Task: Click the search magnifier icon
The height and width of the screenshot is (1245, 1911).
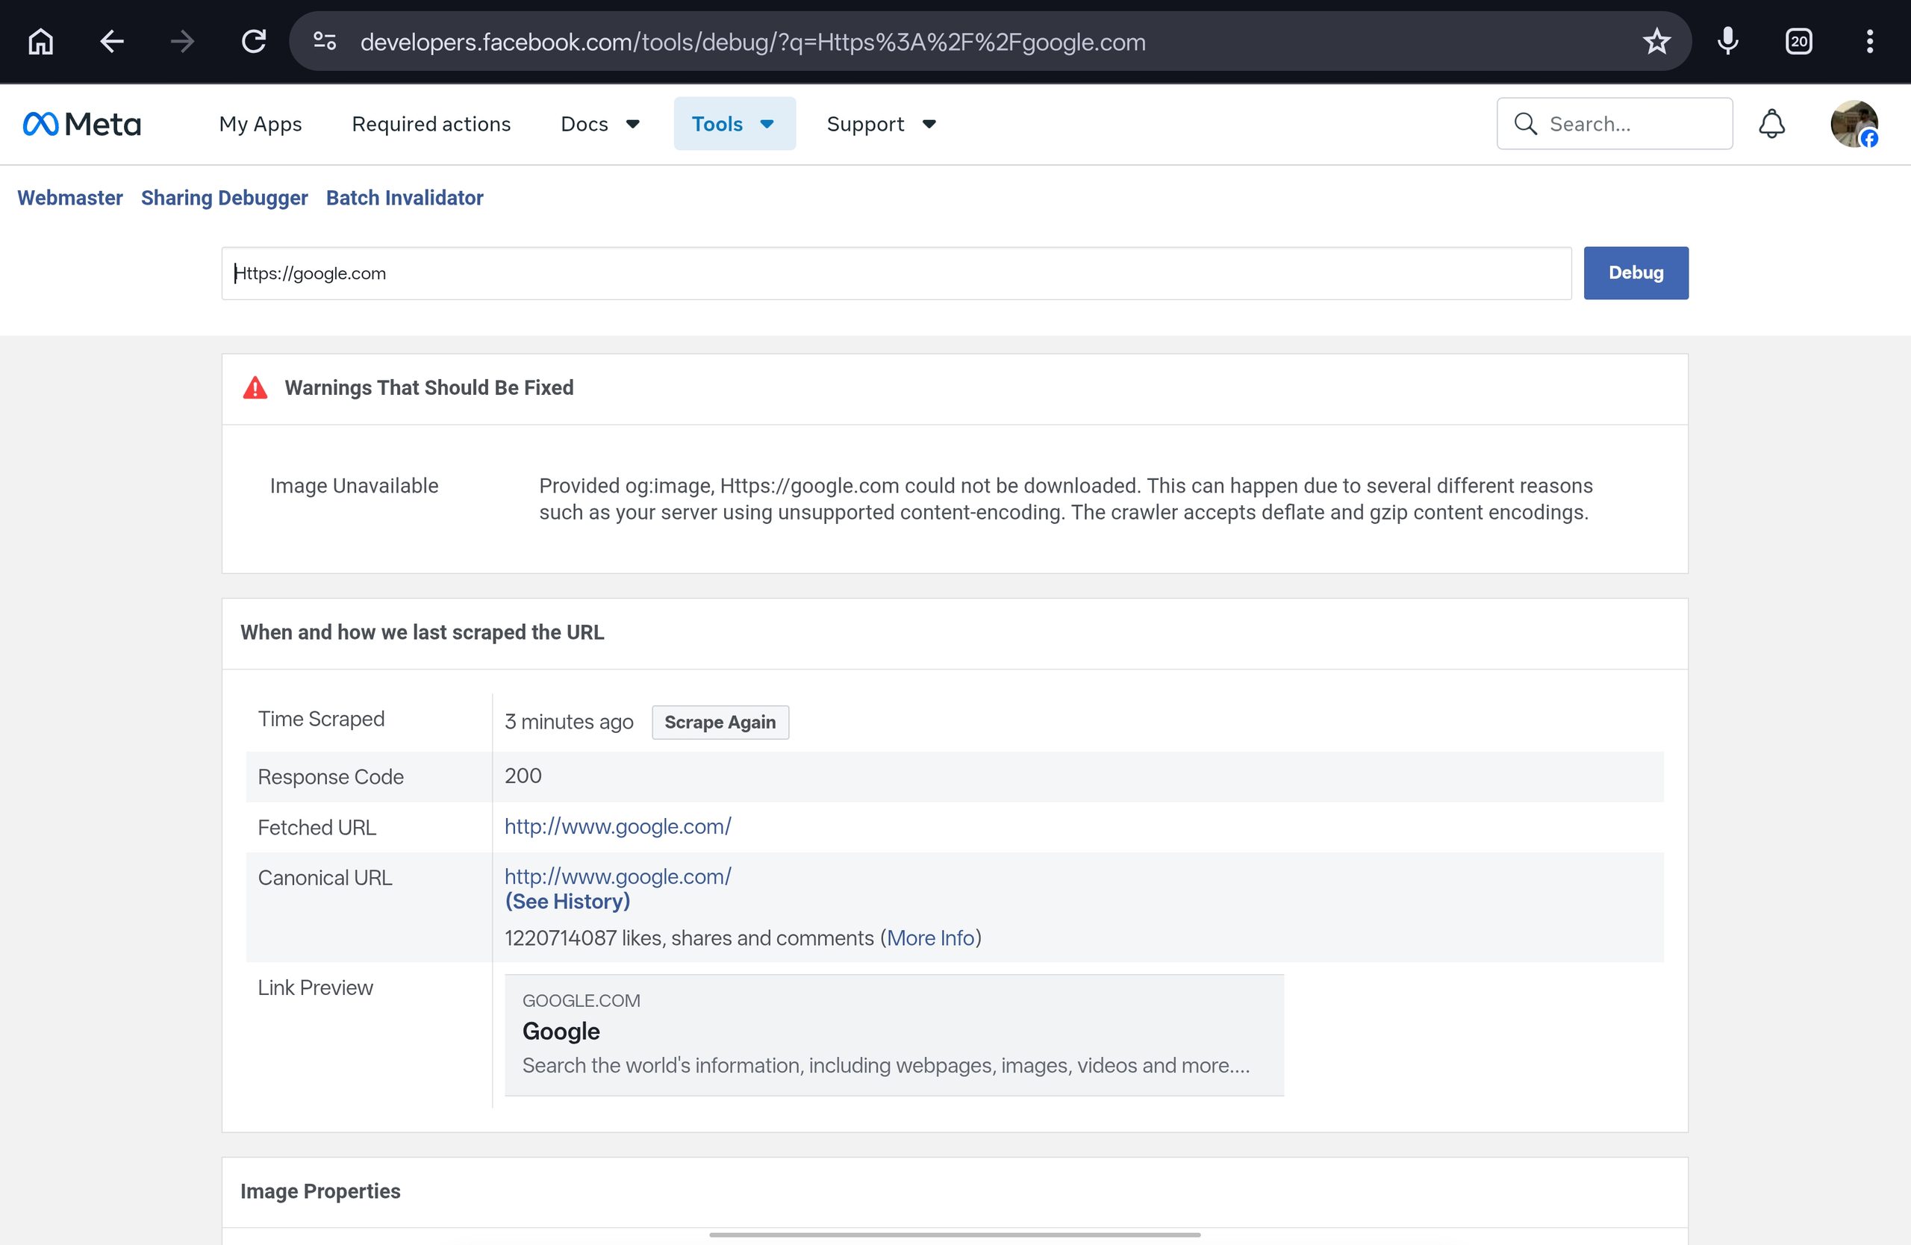Action: point(1526,124)
